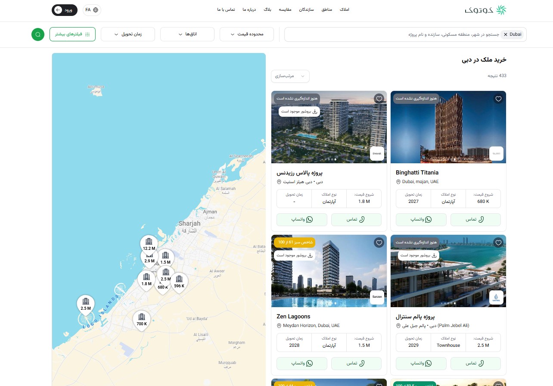The height and width of the screenshot is (386, 553).
Task: Open the مرتب‌سازی sort dropdown
Action: click(x=290, y=76)
